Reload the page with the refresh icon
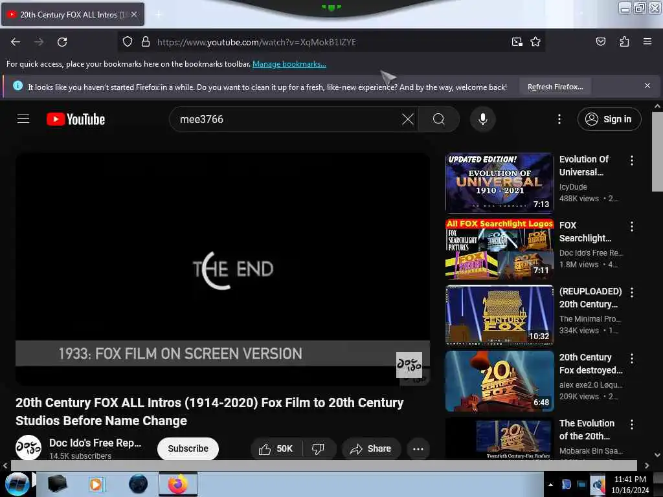This screenshot has height=497, width=663. point(62,42)
